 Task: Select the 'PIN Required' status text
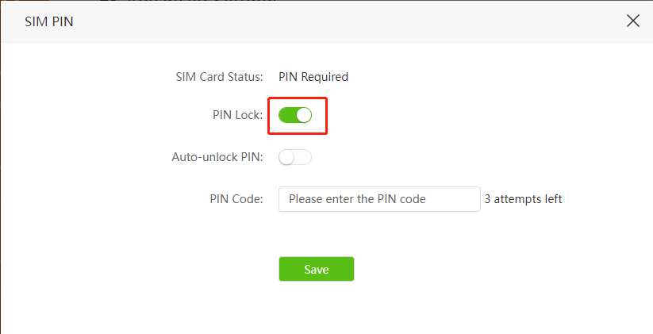(x=313, y=77)
